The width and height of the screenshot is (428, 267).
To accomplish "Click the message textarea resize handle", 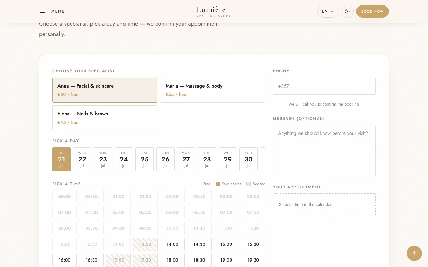I will (374, 175).
